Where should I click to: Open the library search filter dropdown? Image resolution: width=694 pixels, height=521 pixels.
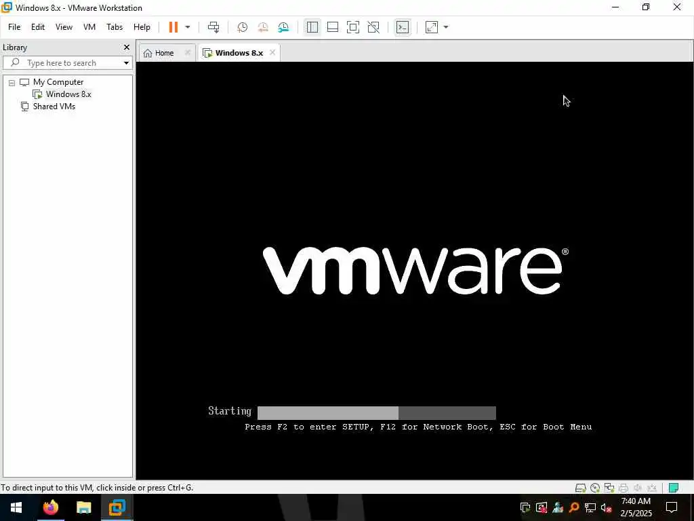127,63
